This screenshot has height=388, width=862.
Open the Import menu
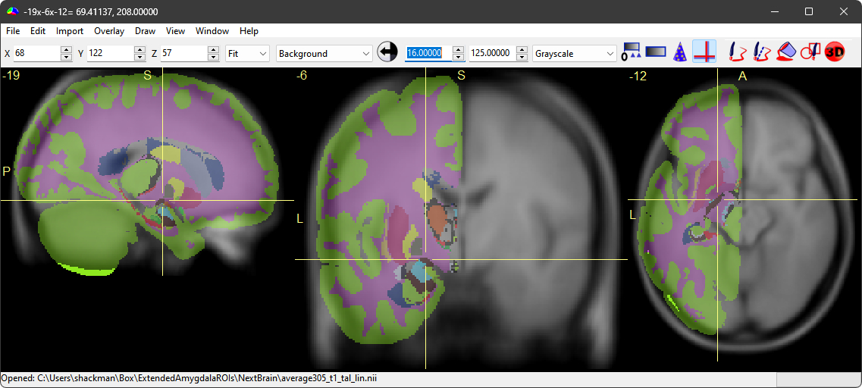tap(70, 31)
